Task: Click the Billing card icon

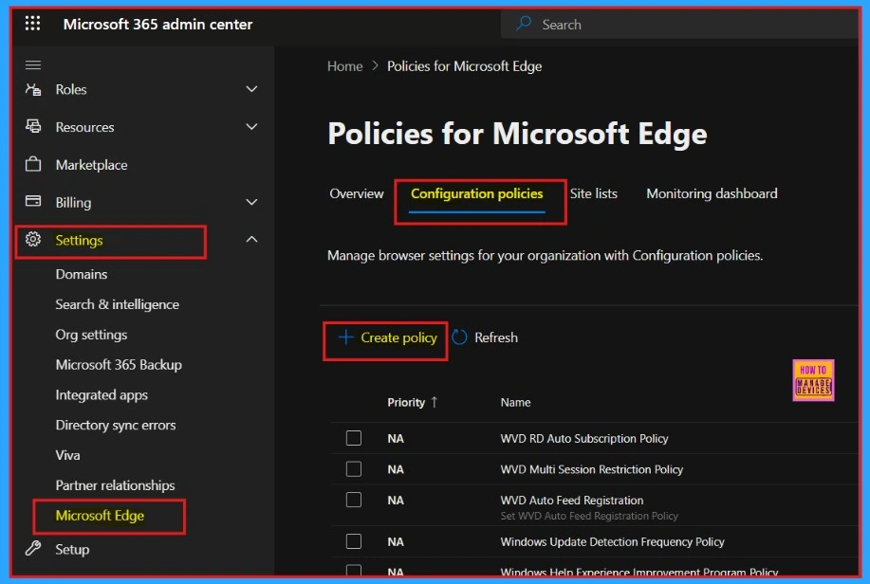Action: tap(33, 201)
